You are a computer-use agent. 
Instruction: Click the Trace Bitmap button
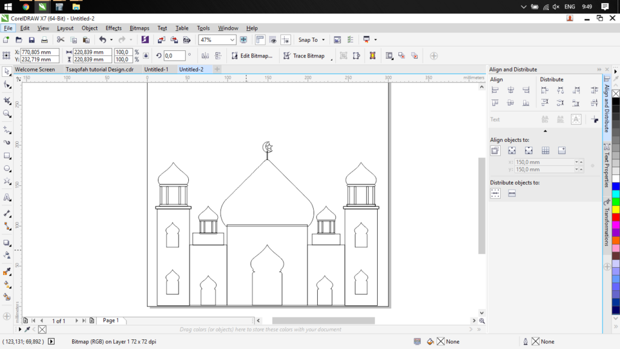pos(304,56)
